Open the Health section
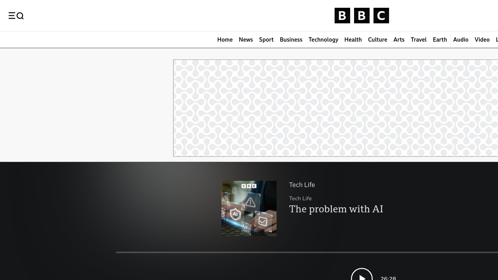Screen dimensions: 498x280 (353, 40)
